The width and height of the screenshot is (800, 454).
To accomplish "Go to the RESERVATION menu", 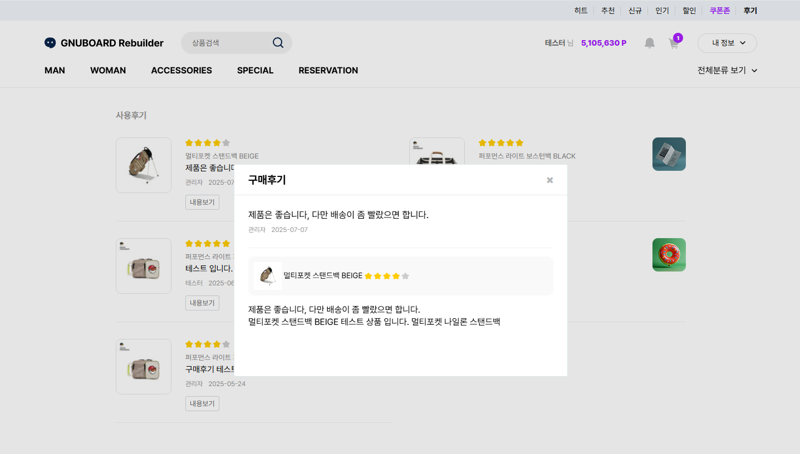I will point(328,71).
